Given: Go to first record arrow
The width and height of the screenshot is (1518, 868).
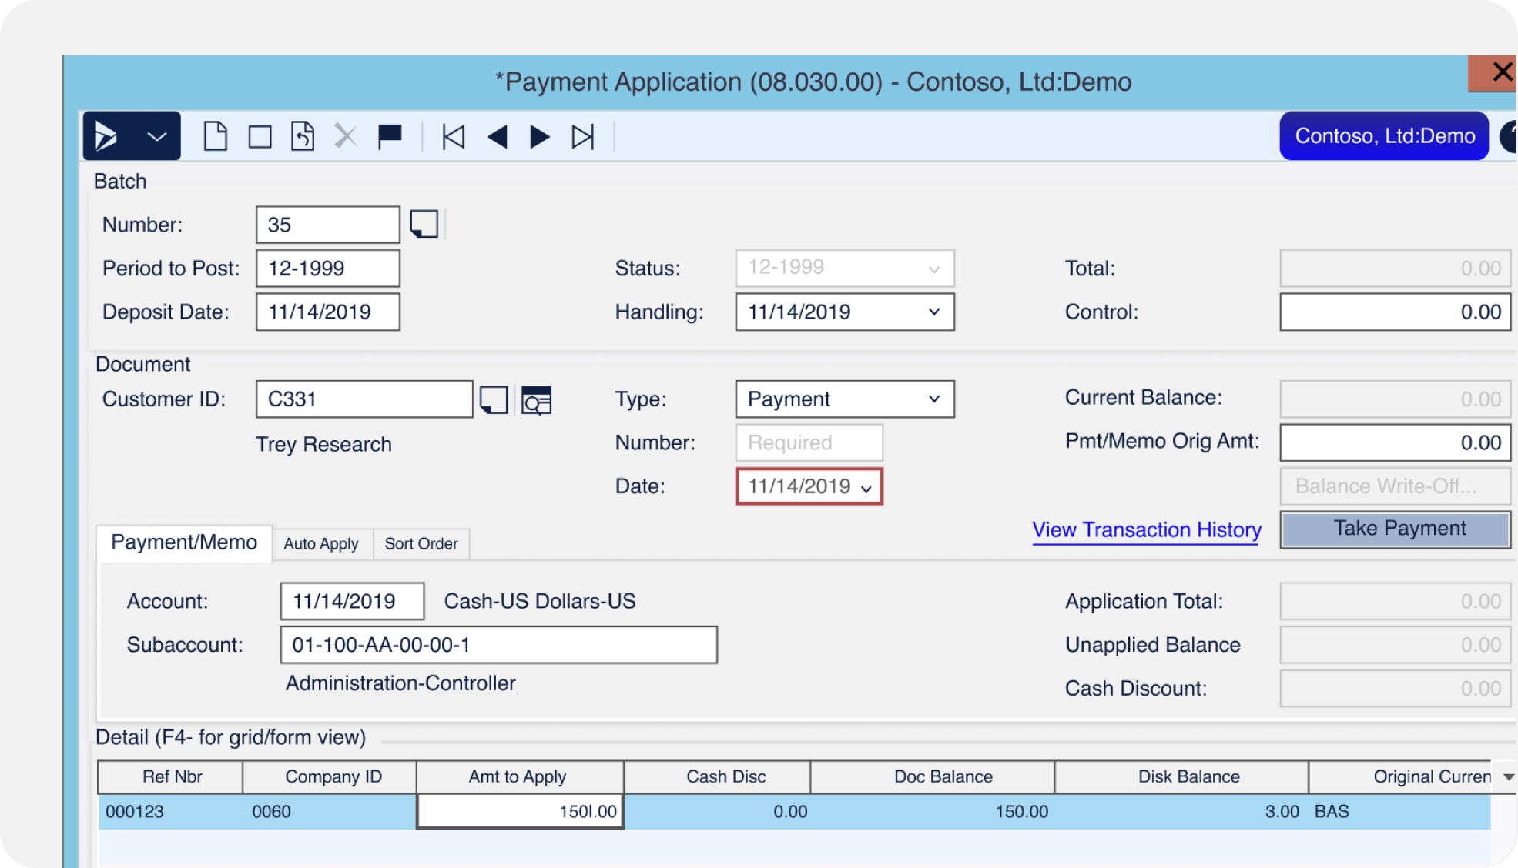Looking at the screenshot, I should point(453,137).
